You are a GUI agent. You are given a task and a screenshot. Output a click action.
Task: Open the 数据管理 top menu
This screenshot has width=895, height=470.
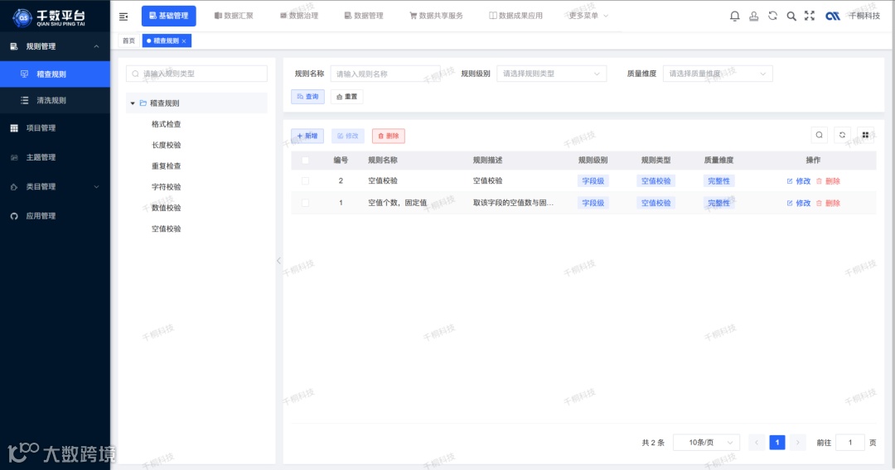point(364,16)
